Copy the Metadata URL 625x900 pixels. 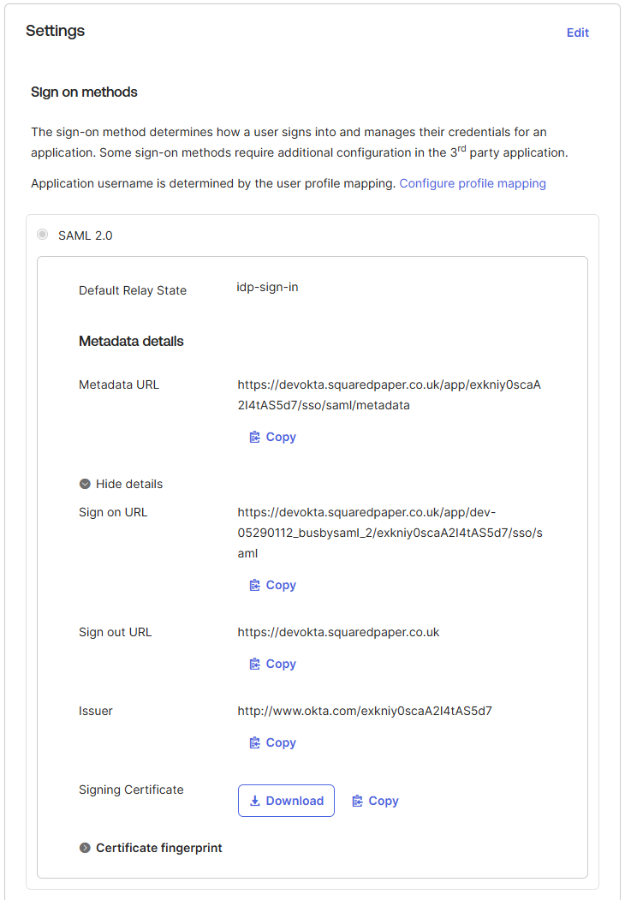coord(272,437)
